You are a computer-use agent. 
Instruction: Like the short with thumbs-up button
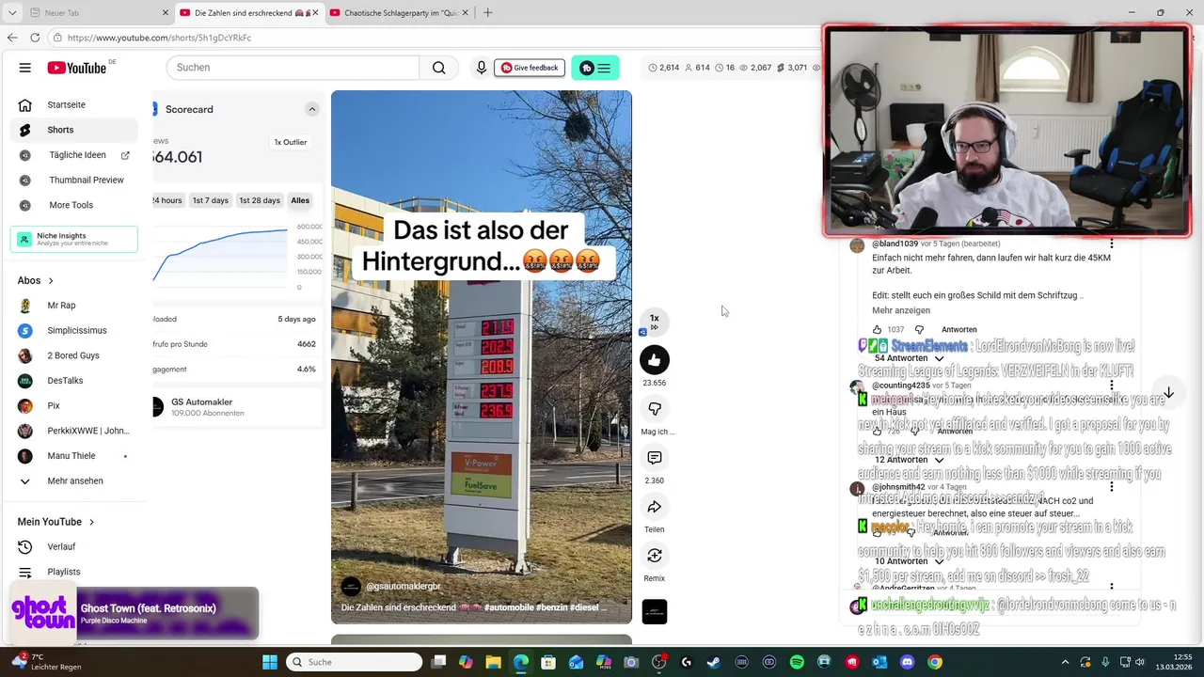655,359
